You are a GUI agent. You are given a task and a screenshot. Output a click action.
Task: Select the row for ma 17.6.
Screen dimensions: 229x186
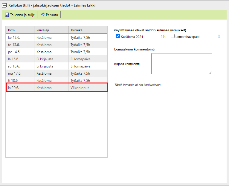(56, 73)
